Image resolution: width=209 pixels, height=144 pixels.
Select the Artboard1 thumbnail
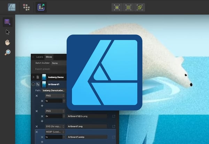click(x=44, y=84)
